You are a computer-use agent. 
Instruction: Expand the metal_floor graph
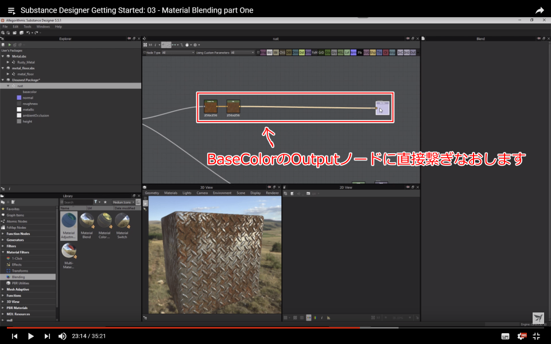tap(7, 74)
